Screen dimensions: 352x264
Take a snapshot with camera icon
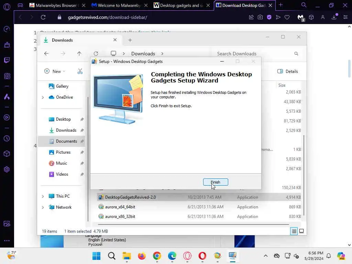coord(260,17)
